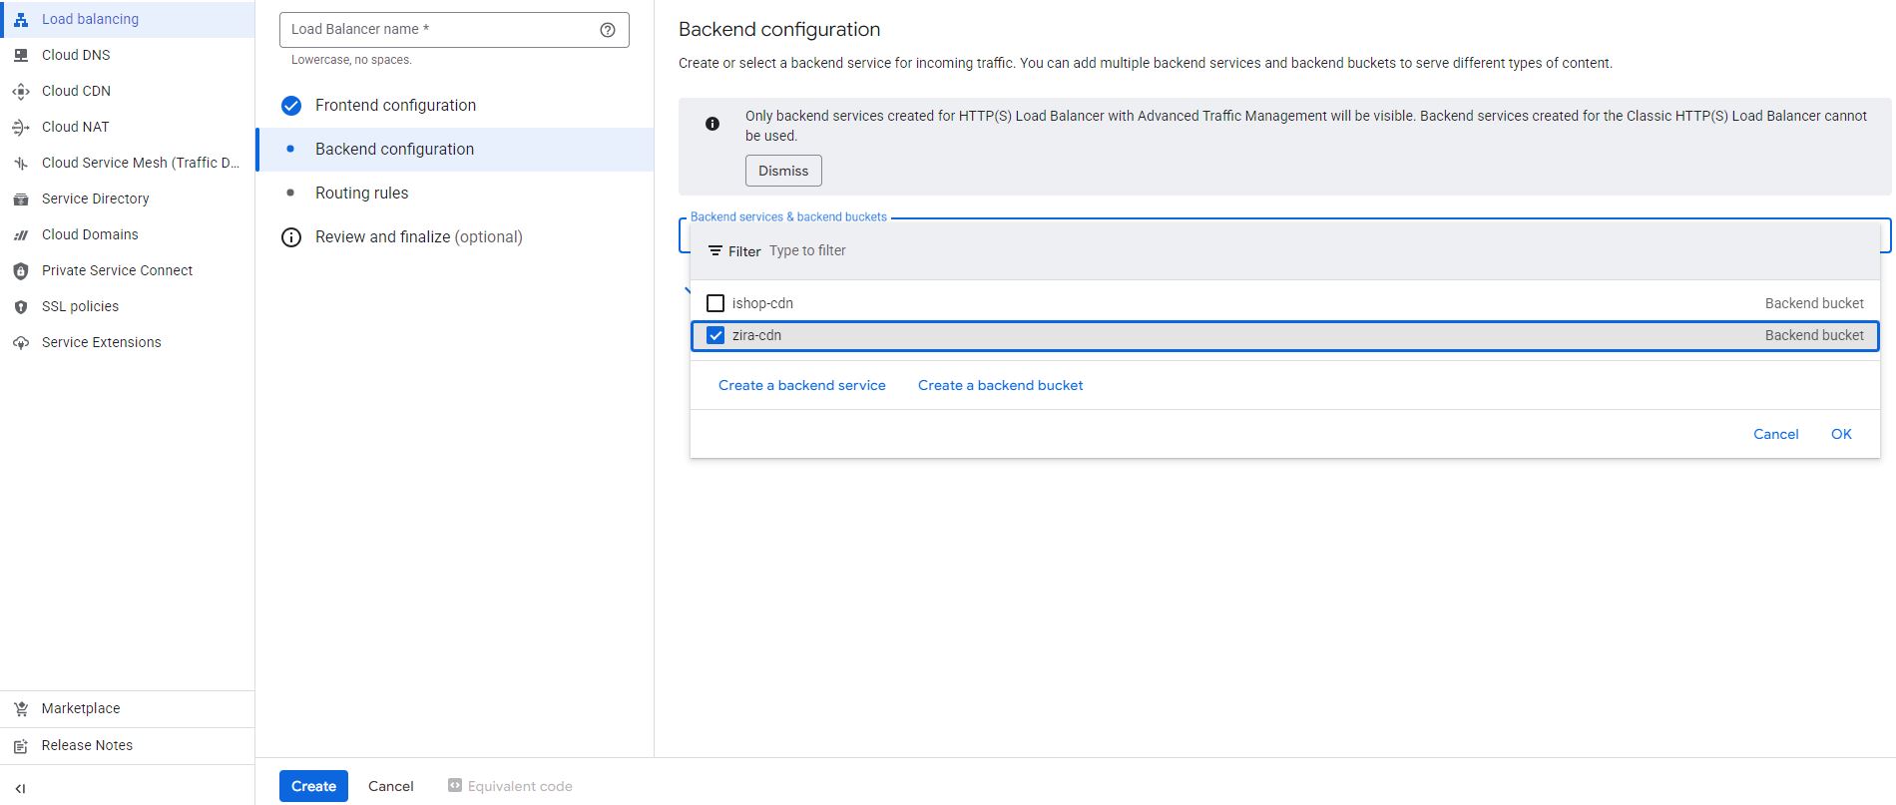Screen dimensions: 1896x805
Task: Check the ishop-cdn backend bucket checkbox
Action: click(715, 303)
